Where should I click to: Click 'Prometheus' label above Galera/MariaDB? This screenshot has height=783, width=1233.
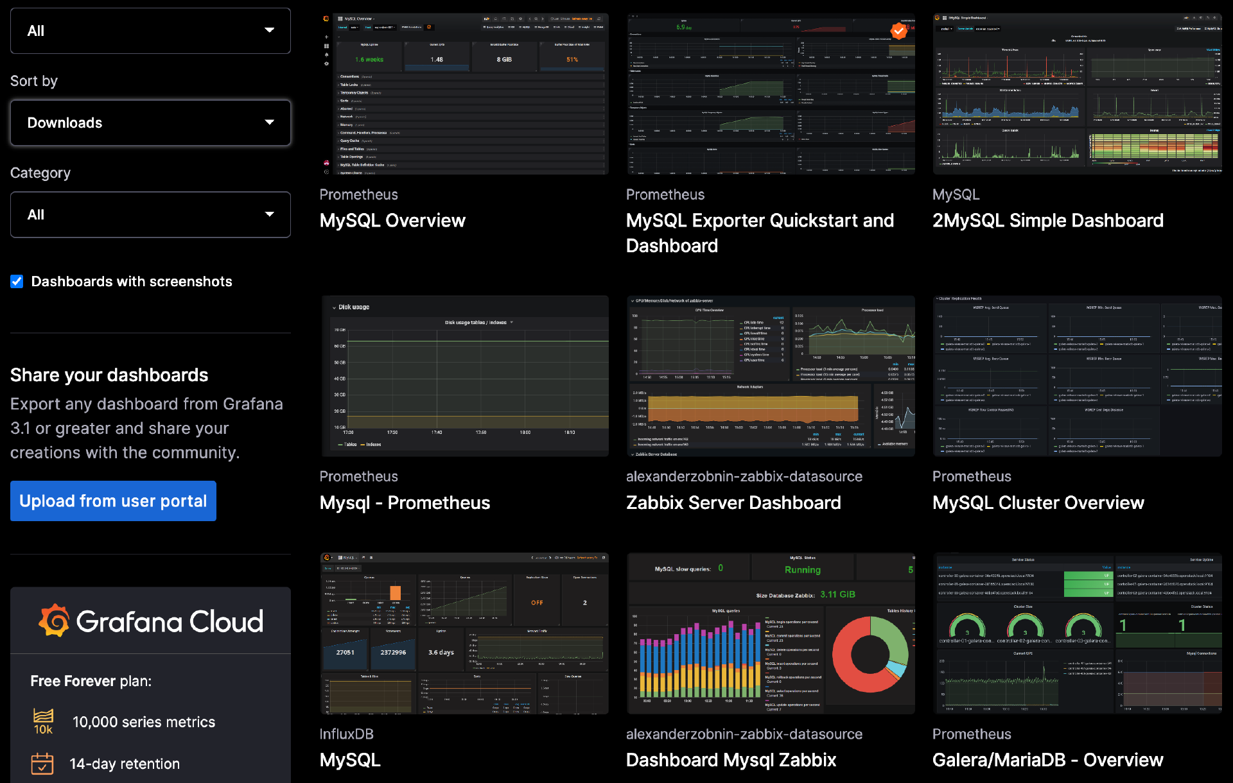pos(972,734)
